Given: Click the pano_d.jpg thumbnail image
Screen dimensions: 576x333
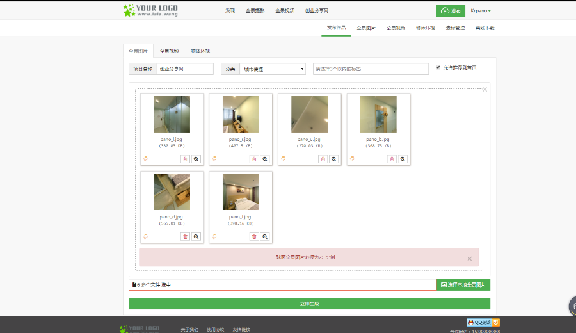Looking at the screenshot, I should (x=172, y=192).
